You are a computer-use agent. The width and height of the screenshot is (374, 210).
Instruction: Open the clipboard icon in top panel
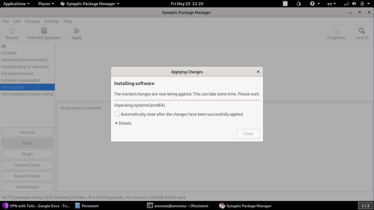285,4
